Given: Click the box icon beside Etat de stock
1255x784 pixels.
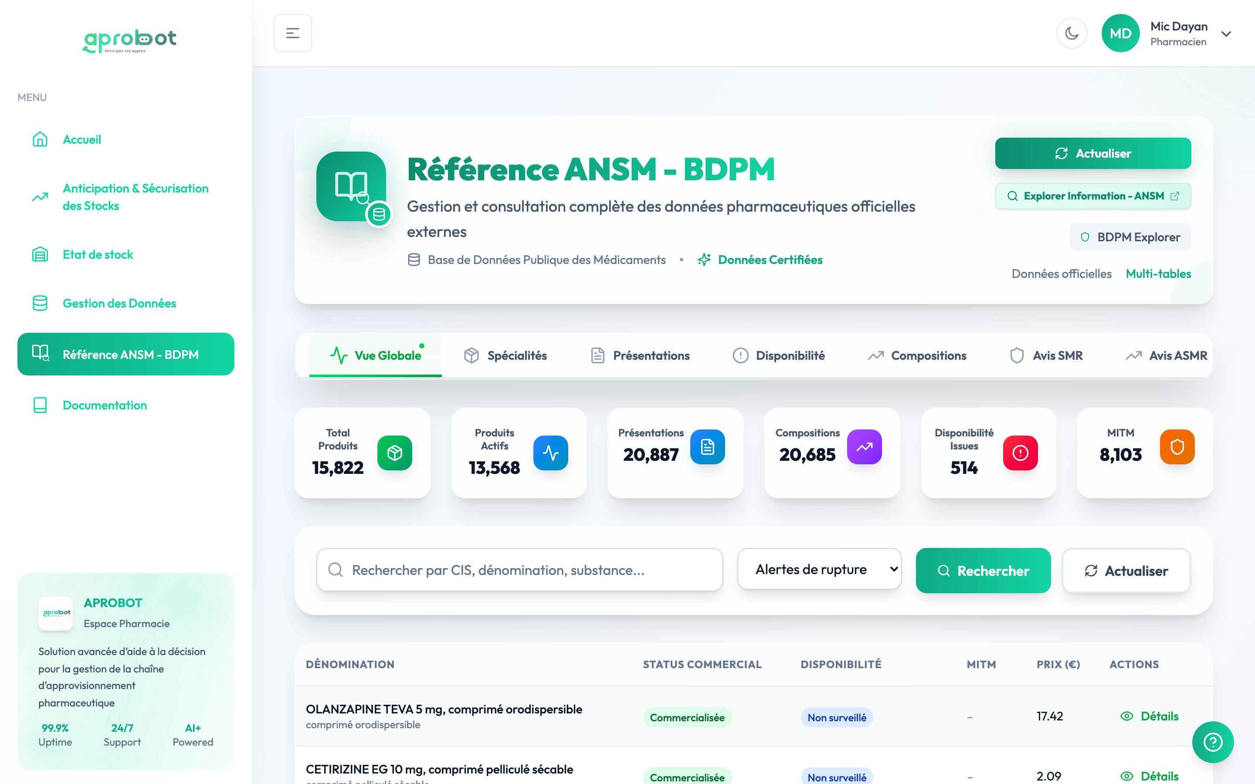Looking at the screenshot, I should pyautogui.click(x=40, y=255).
